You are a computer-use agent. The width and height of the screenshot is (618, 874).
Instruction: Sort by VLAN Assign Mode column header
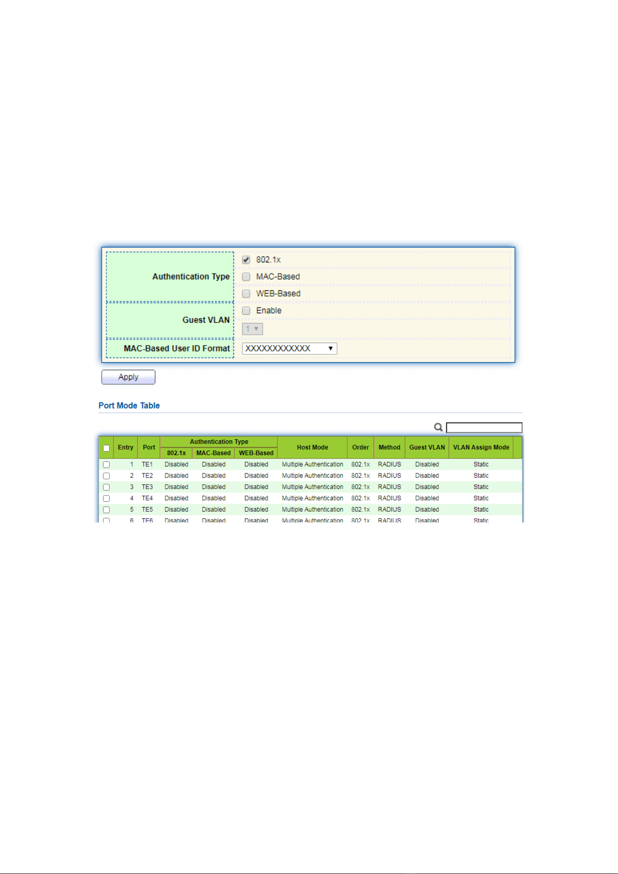coord(481,447)
